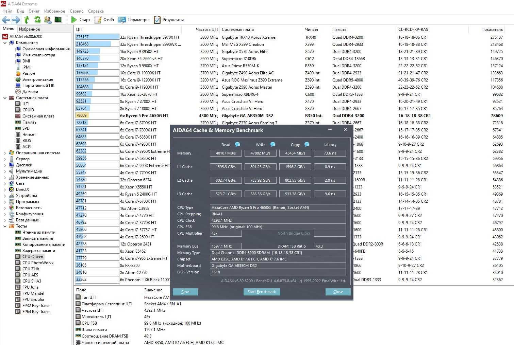
Task: Click the green Up arrow toolbar icon
Action: coord(27,20)
